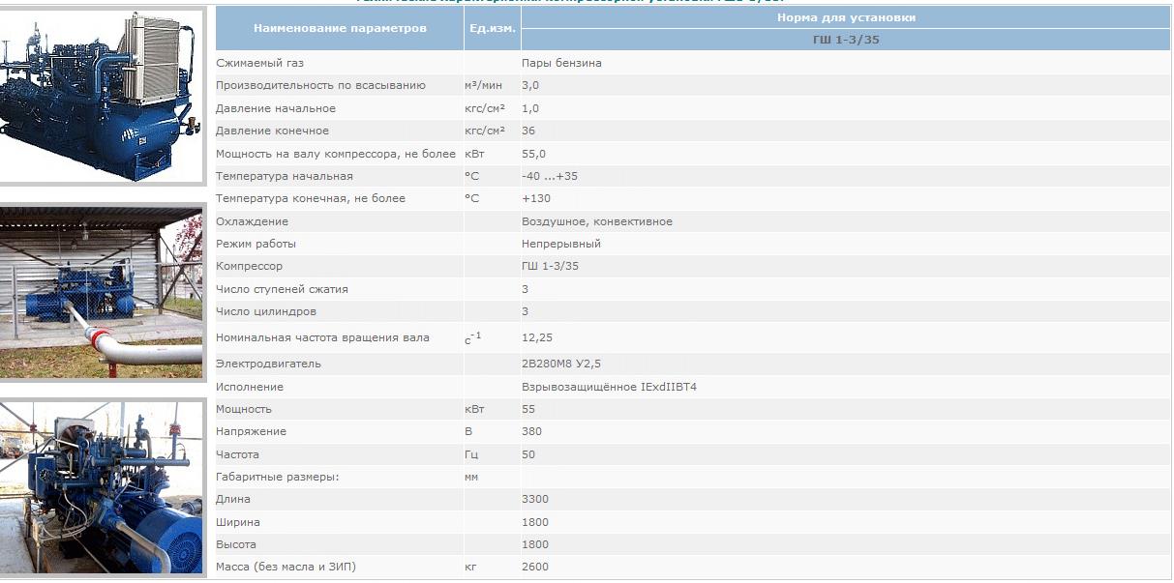Select the 'Мощность' motor power label
The width and height of the screenshot is (1174, 583).
pyautogui.click(x=243, y=409)
